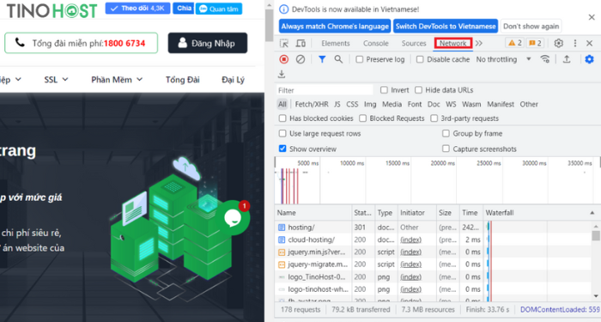601x322 pixels.
Task: Click the Filter text input field
Action: coord(325,90)
